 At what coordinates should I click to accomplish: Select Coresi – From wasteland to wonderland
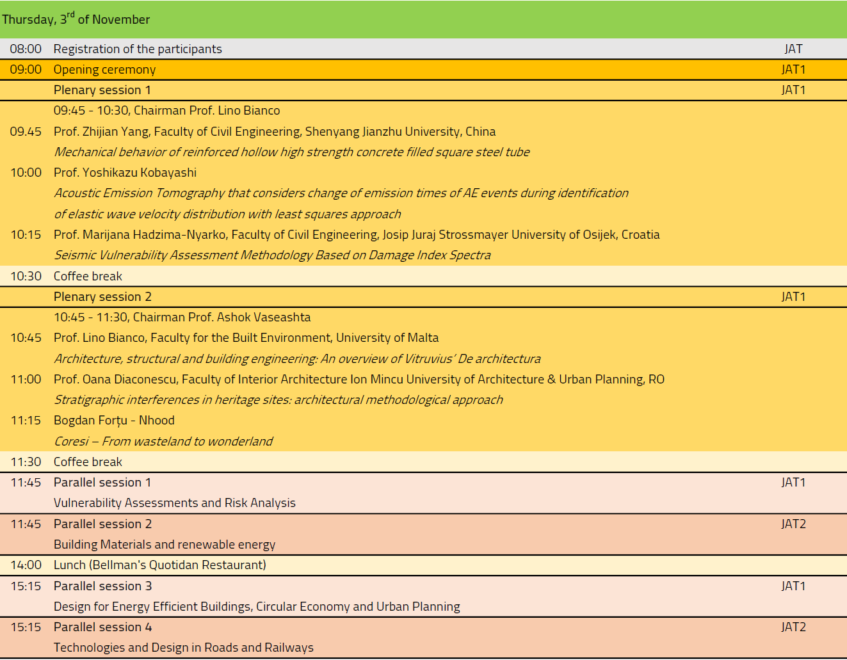coord(163,441)
